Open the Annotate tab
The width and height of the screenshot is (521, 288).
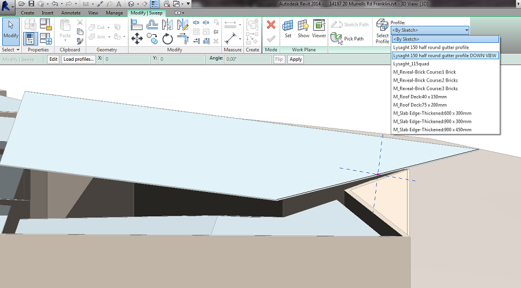tap(71, 13)
